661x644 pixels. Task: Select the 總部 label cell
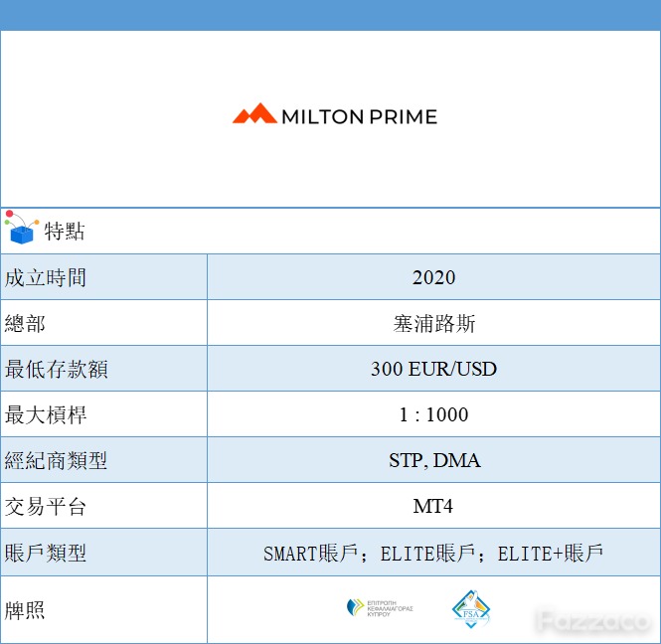(x=103, y=323)
